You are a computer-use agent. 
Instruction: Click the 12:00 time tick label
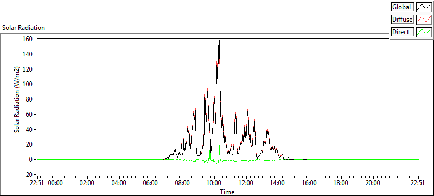(246, 183)
